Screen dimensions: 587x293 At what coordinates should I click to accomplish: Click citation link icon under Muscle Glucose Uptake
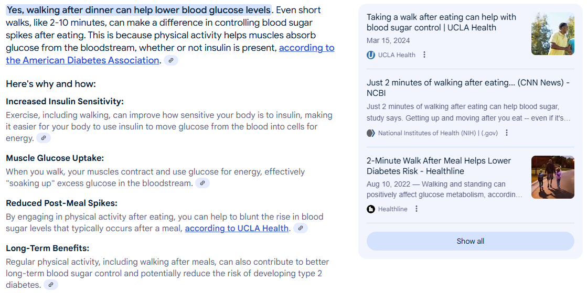(202, 183)
